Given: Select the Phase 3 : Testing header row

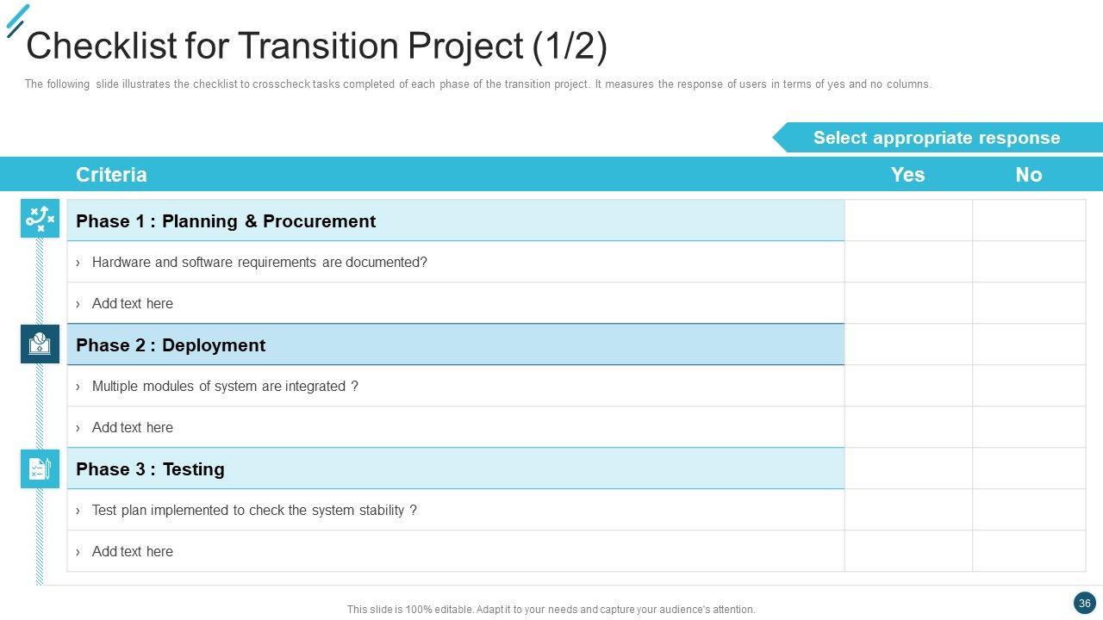Looking at the screenshot, I should point(150,469).
